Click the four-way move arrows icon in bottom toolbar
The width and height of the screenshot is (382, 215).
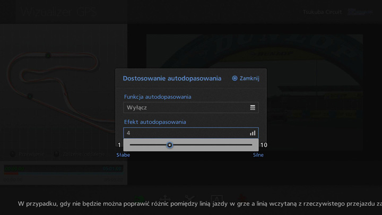(165, 198)
